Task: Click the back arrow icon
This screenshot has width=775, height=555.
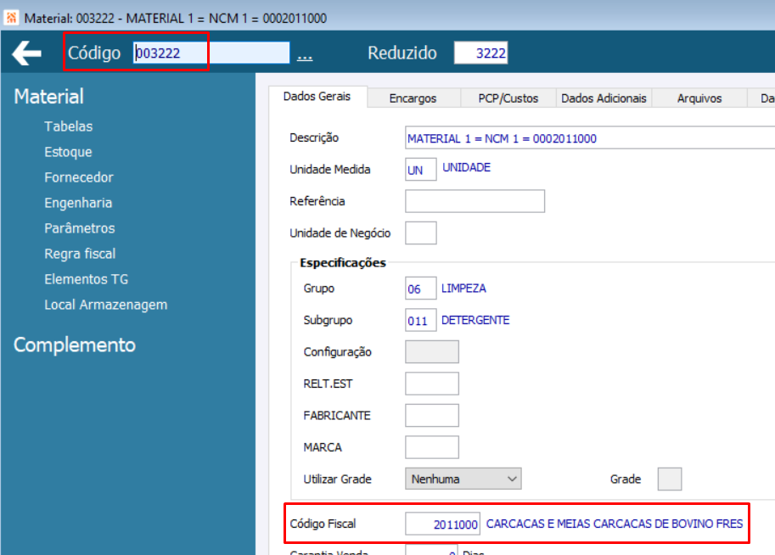Action: pos(26,53)
